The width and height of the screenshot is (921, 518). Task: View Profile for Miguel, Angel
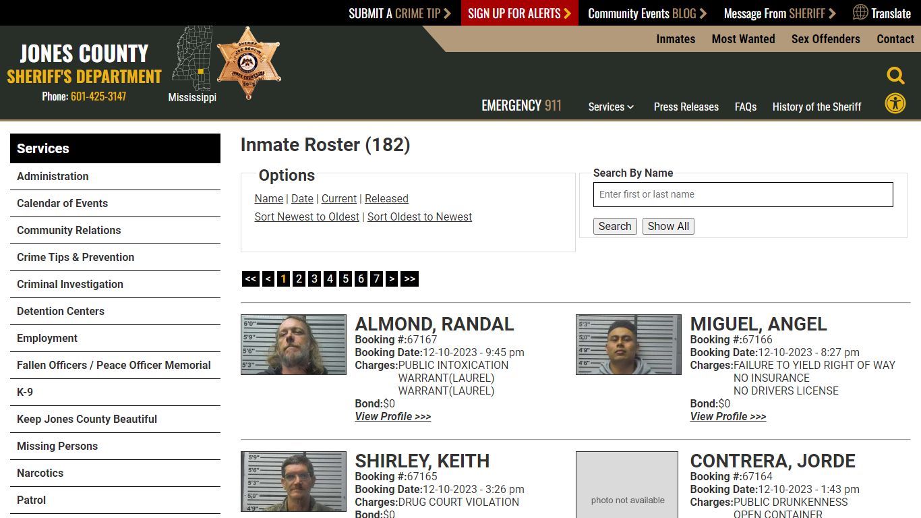tap(728, 416)
